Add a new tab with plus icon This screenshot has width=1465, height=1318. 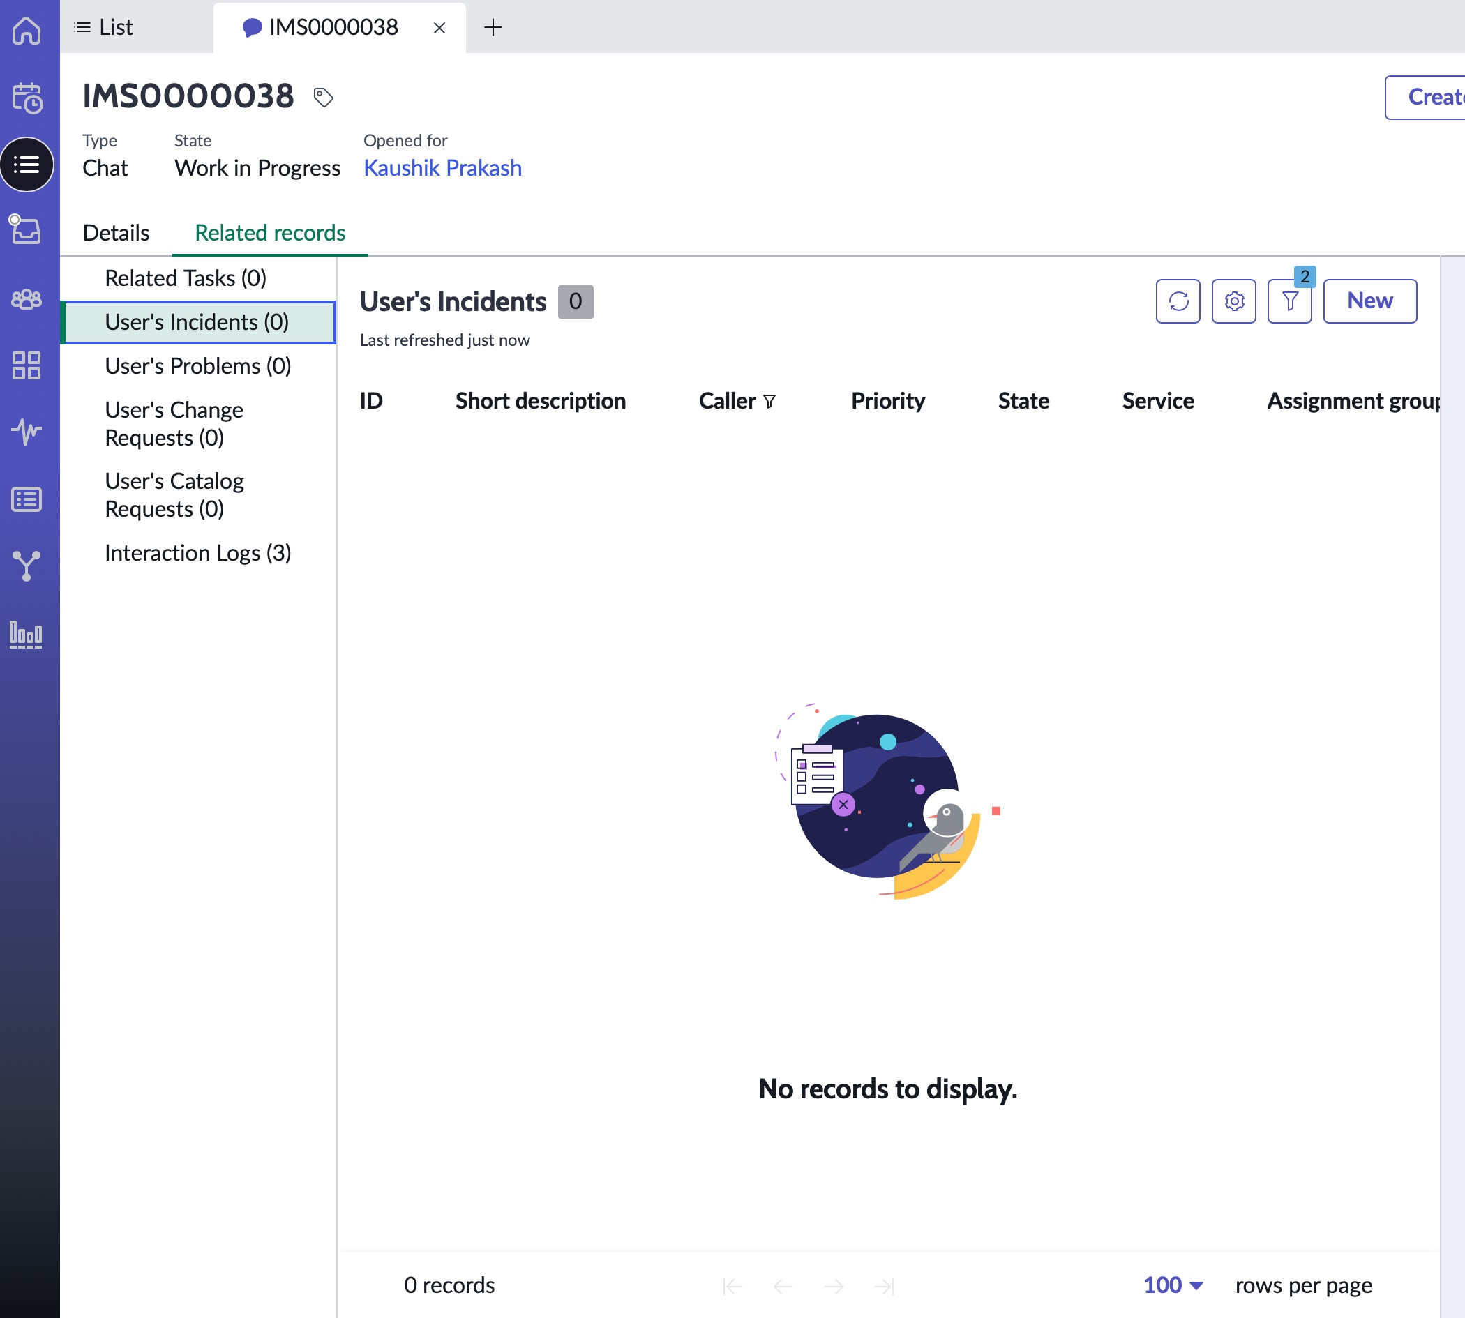click(493, 27)
